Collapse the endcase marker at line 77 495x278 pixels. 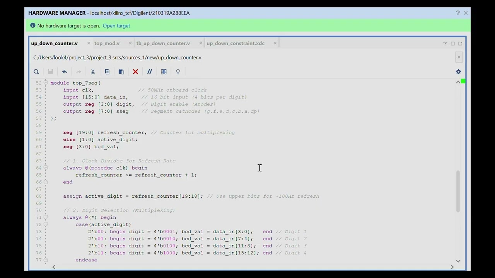point(46,260)
